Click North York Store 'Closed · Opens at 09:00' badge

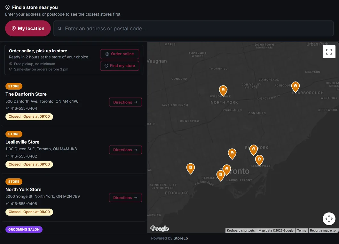[29, 212]
